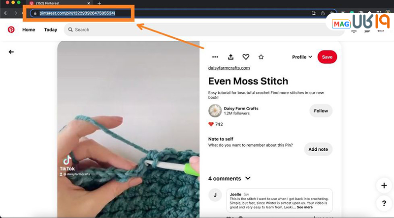Go to the Home tab
This screenshot has height=218, width=394.
[x=29, y=29]
